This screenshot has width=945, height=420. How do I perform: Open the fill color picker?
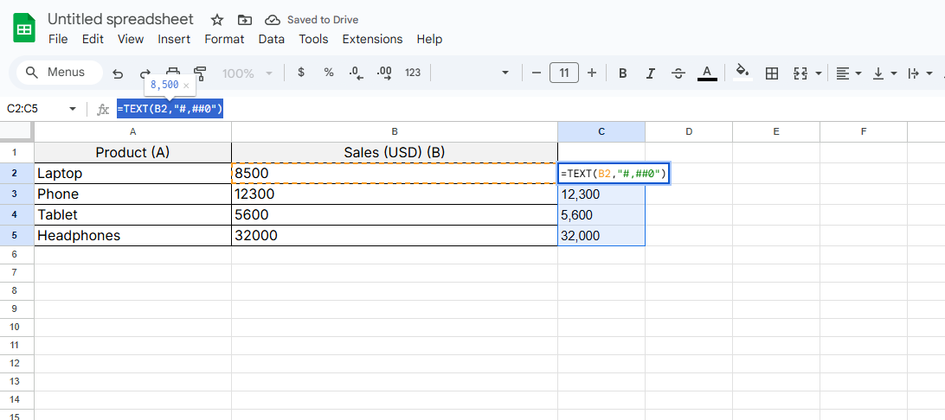pyautogui.click(x=742, y=73)
